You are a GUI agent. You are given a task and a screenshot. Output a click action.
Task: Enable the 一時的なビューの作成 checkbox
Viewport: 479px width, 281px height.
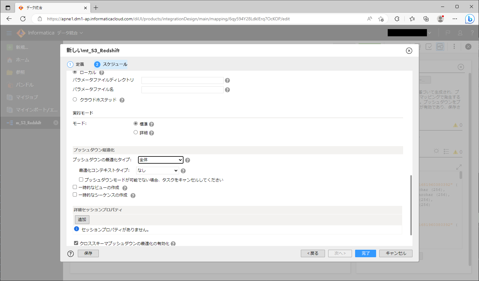click(75, 187)
